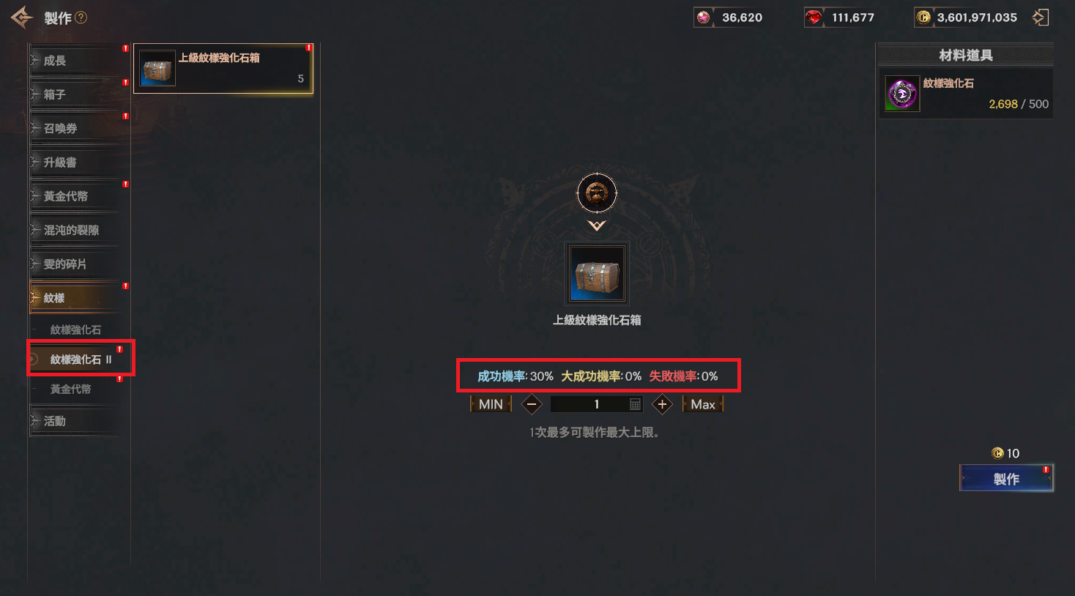Set quantity to MIN
The image size is (1075, 596).
(491, 404)
